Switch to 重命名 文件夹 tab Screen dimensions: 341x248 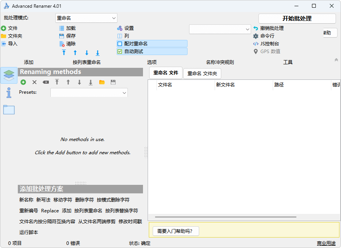point(202,74)
